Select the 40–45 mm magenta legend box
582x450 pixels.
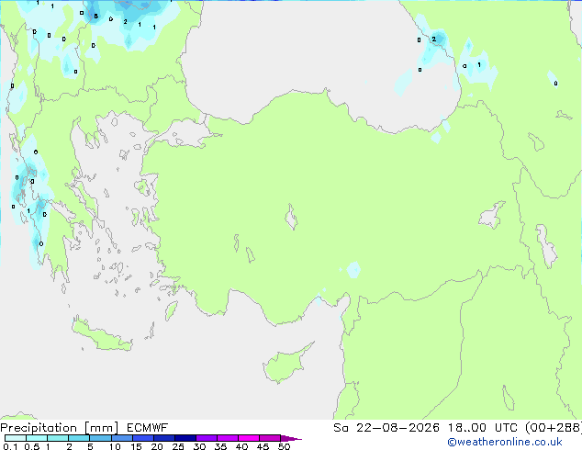[x=249, y=438]
